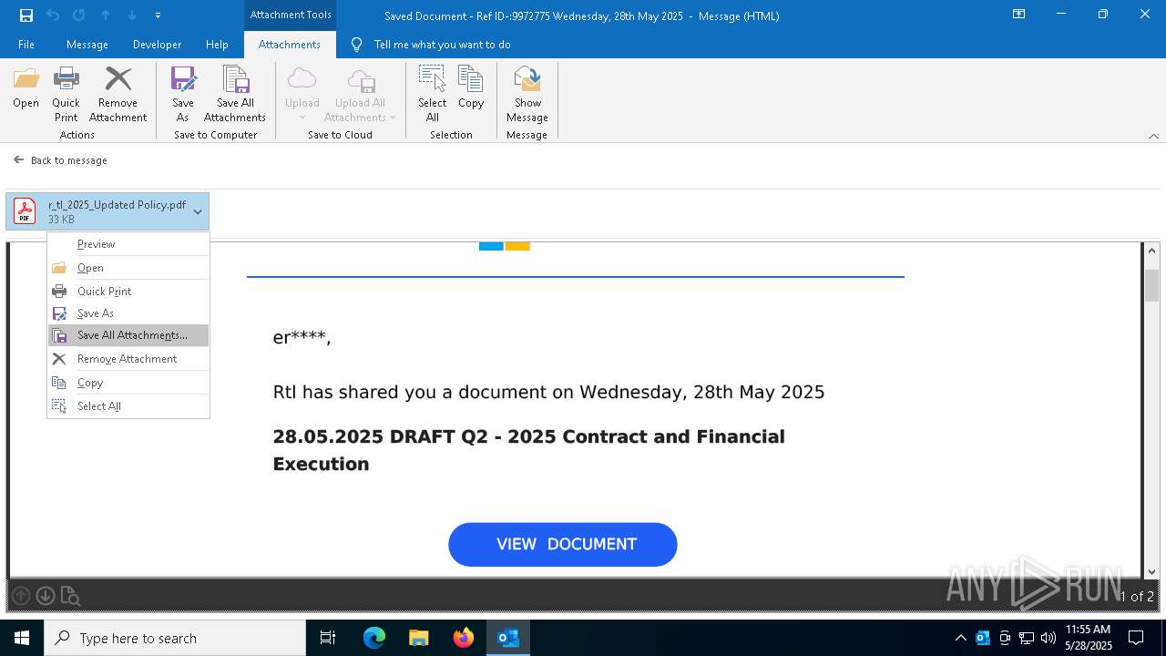Screen dimensions: 1166x656
Task: Switch to the Developer ribbon tab
Action: coord(157,45)
